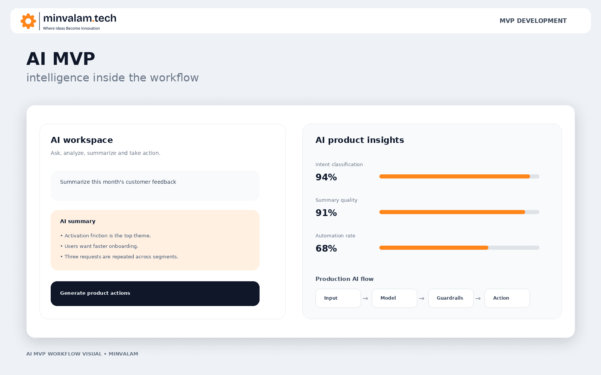
Task: Click the Guardrails flow step box
Action: coord(451,298)
